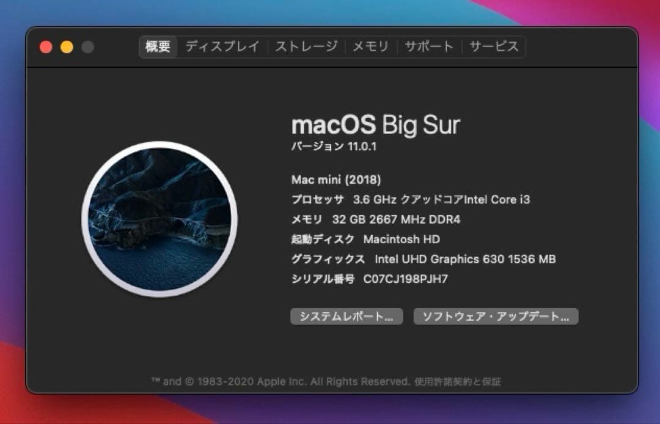Open the ストレージ tab

click(308, 46)
